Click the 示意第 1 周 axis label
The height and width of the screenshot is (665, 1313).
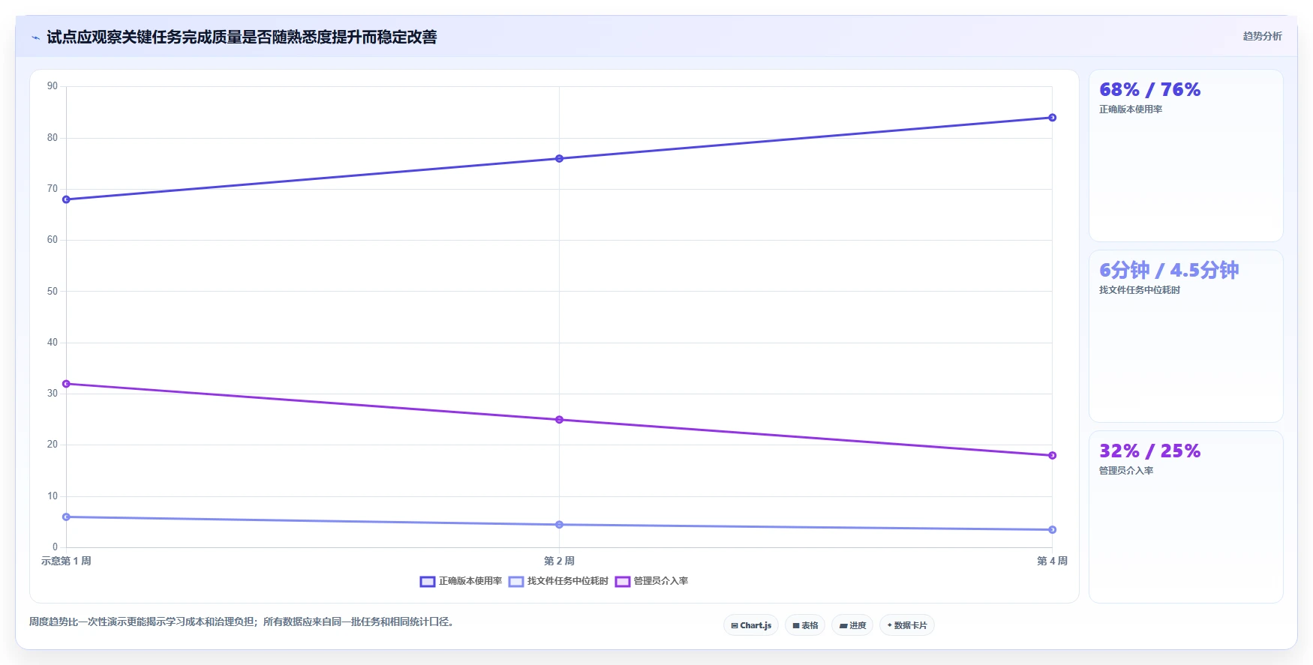[66, 561]
